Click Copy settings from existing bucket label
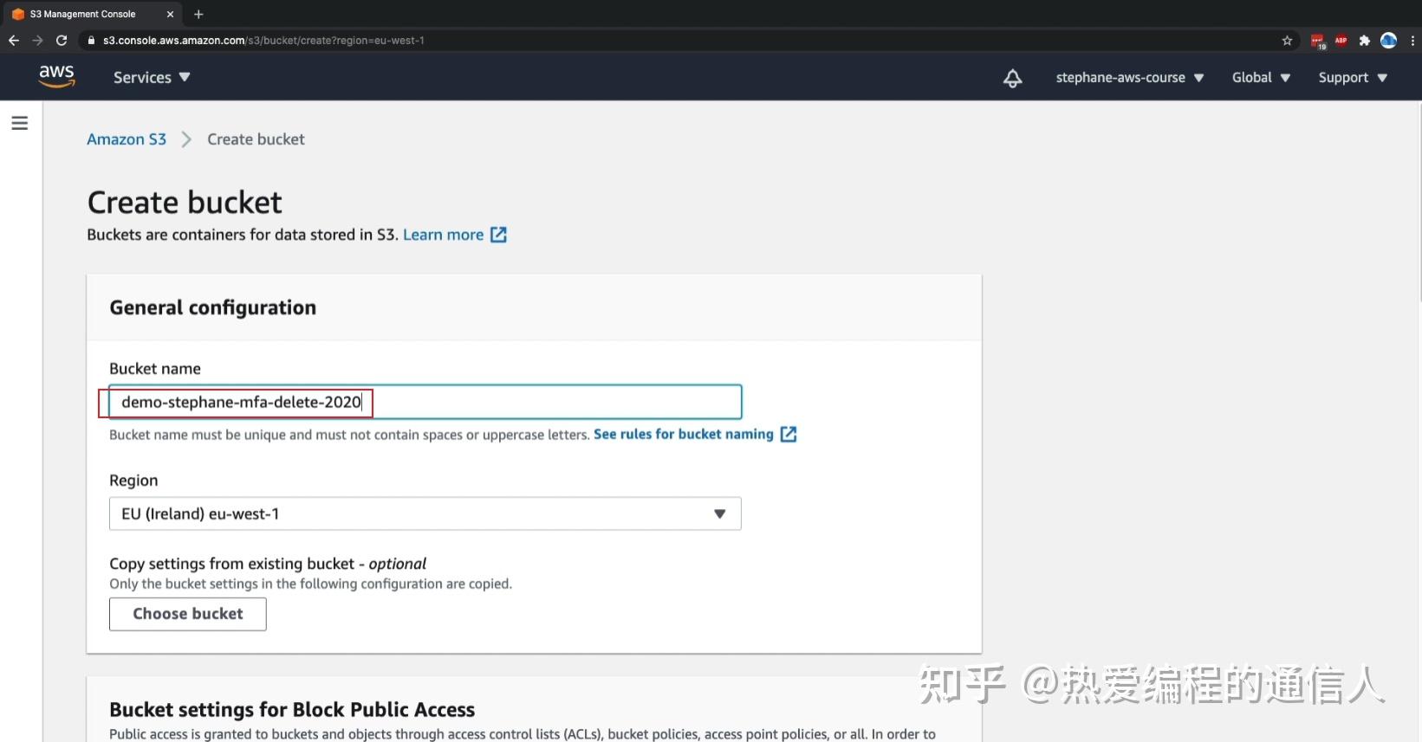Screen dimensions: 1422x742 point(268,564)
